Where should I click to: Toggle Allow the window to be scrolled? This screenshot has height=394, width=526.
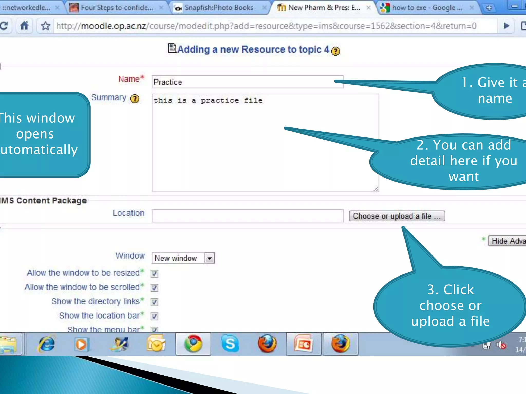[x=154, y=288]
